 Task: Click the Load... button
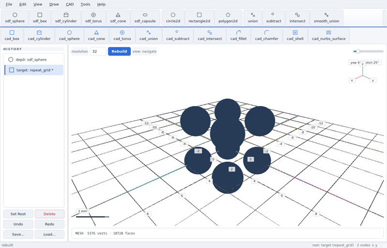[x=49, y=234]
